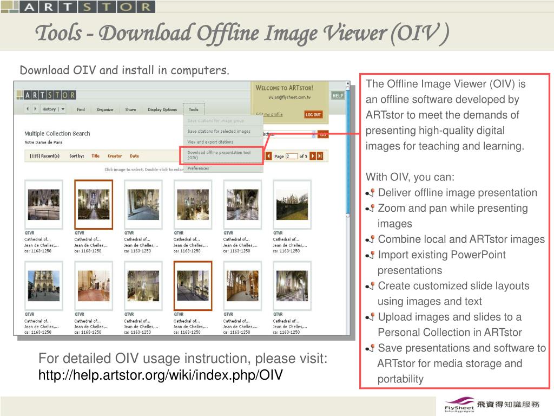Image resolution: width=554 pixels, height=416 pixels.
Task: Open the Organize menu
Action: [105, 109]
